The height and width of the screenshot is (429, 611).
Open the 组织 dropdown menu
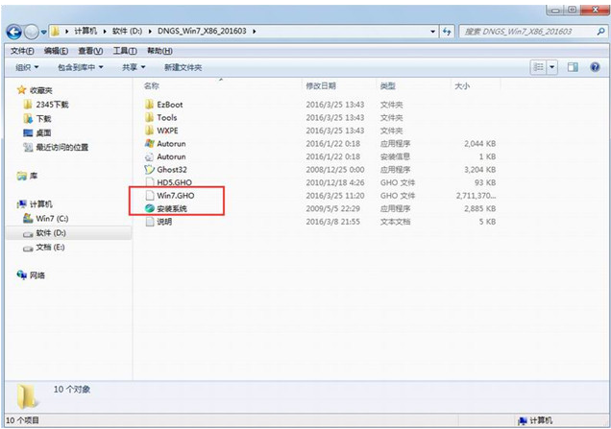pyautogui.click(x=27, y=68)
